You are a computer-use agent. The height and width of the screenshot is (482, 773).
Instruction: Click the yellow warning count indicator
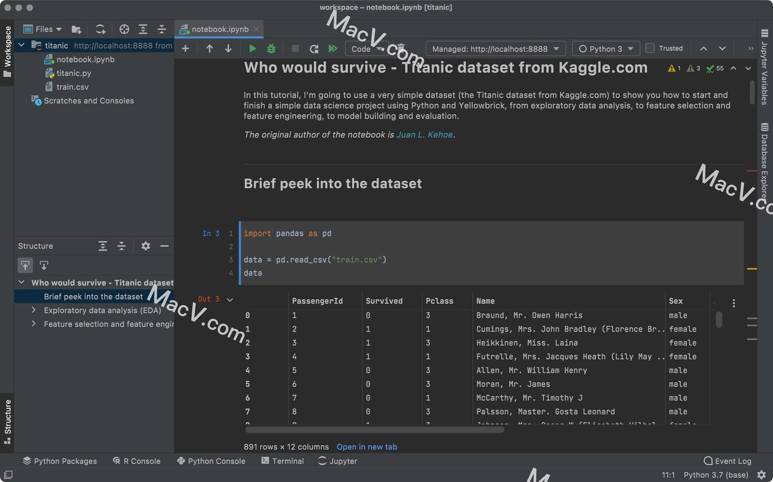674,68
